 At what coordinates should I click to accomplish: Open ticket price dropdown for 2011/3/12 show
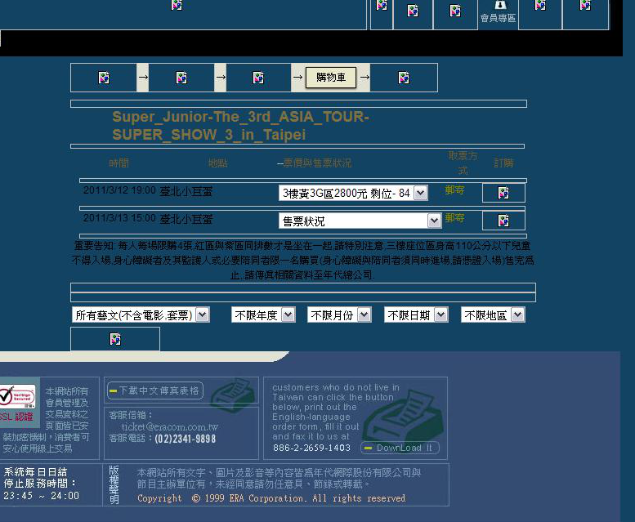point(353,193)
